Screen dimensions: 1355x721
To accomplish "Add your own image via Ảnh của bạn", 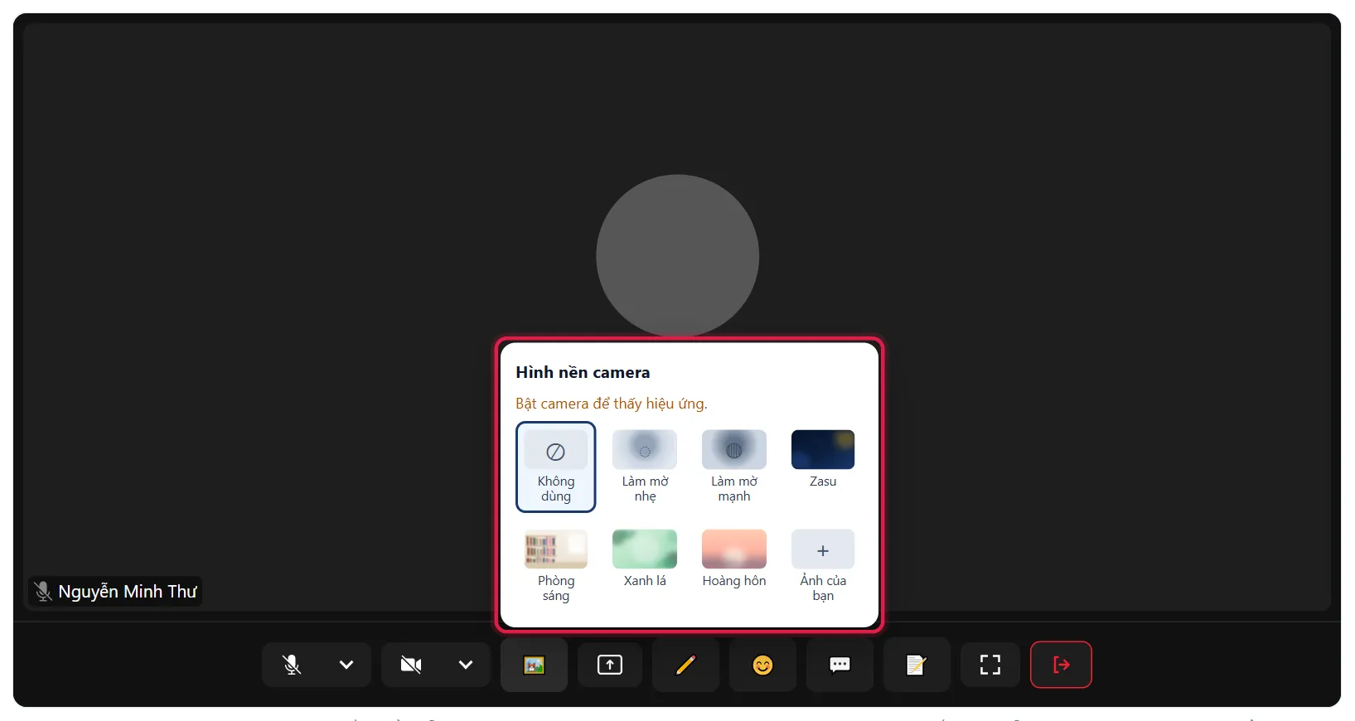I will tap(823, 567).
